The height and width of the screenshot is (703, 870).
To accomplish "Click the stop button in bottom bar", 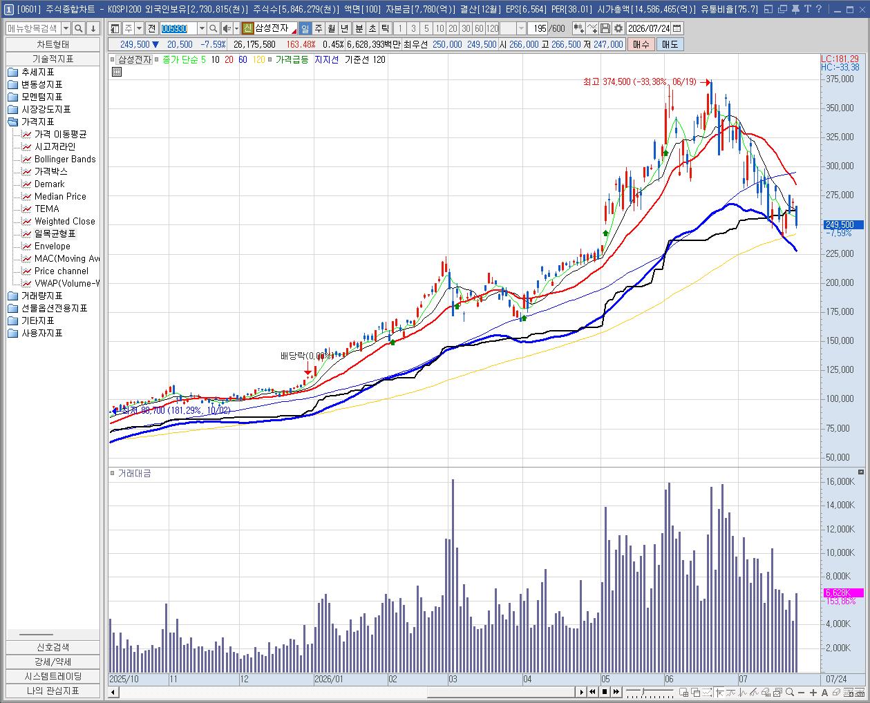I will (x=605, y=692).
